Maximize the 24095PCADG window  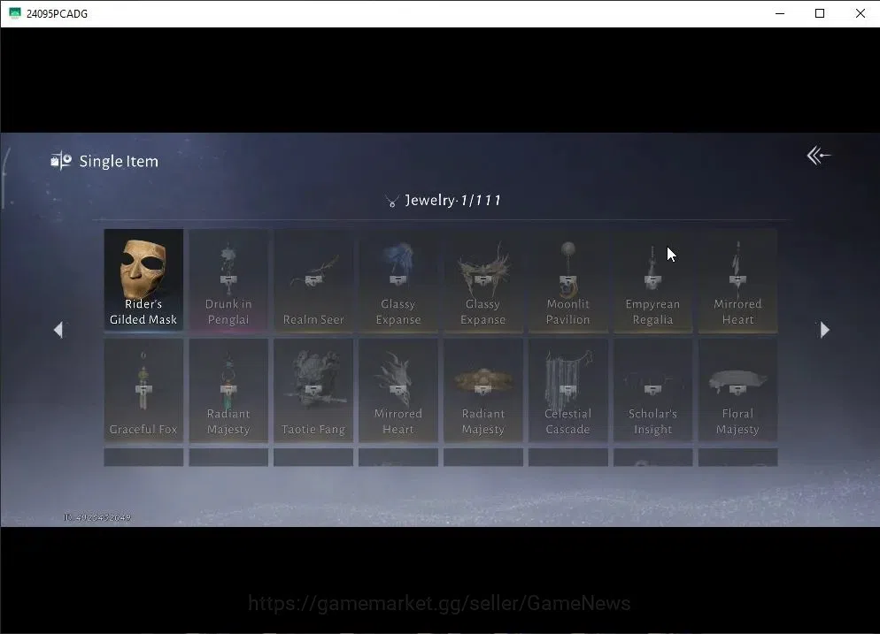coord(820,13)
